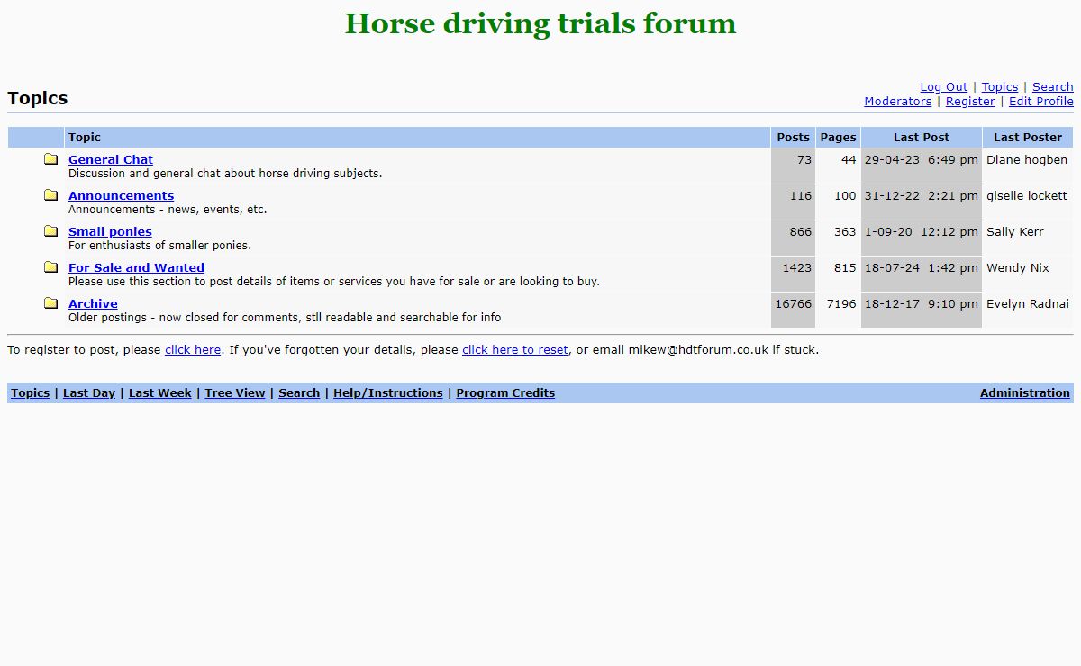Open the General Chat topic
1081x666 pixels.
[111, 160]
